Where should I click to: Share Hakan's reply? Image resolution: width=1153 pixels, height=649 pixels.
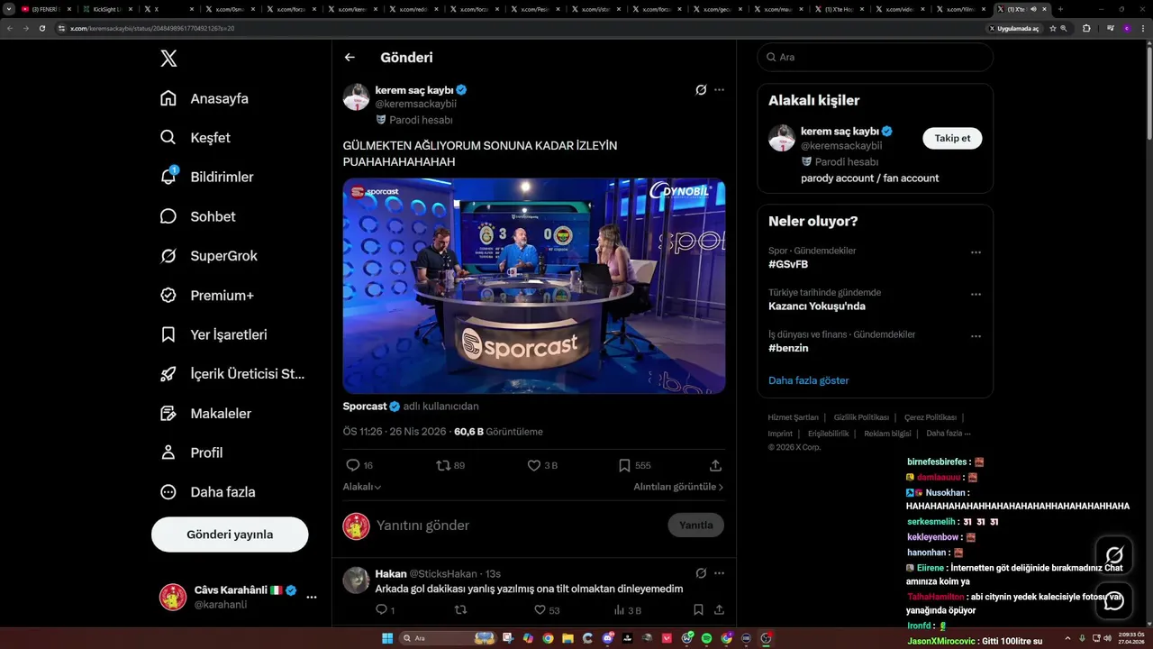click(717, 610)
